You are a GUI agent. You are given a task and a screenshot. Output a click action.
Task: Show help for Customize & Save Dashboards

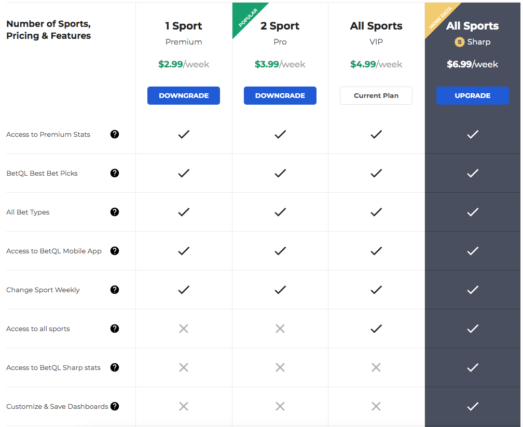114,406
